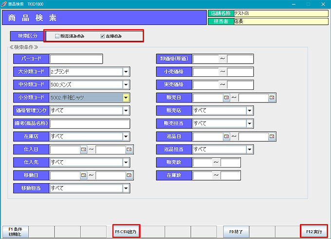Click 卸価格(原価) minimum field
Screen dimensions: 331x239
click(205, 59)
